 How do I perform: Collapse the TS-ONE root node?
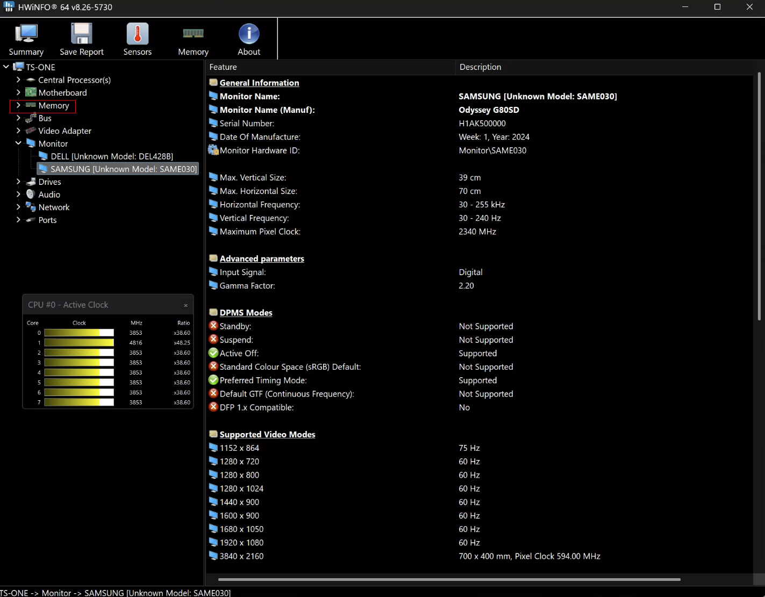tap(6, 67)
